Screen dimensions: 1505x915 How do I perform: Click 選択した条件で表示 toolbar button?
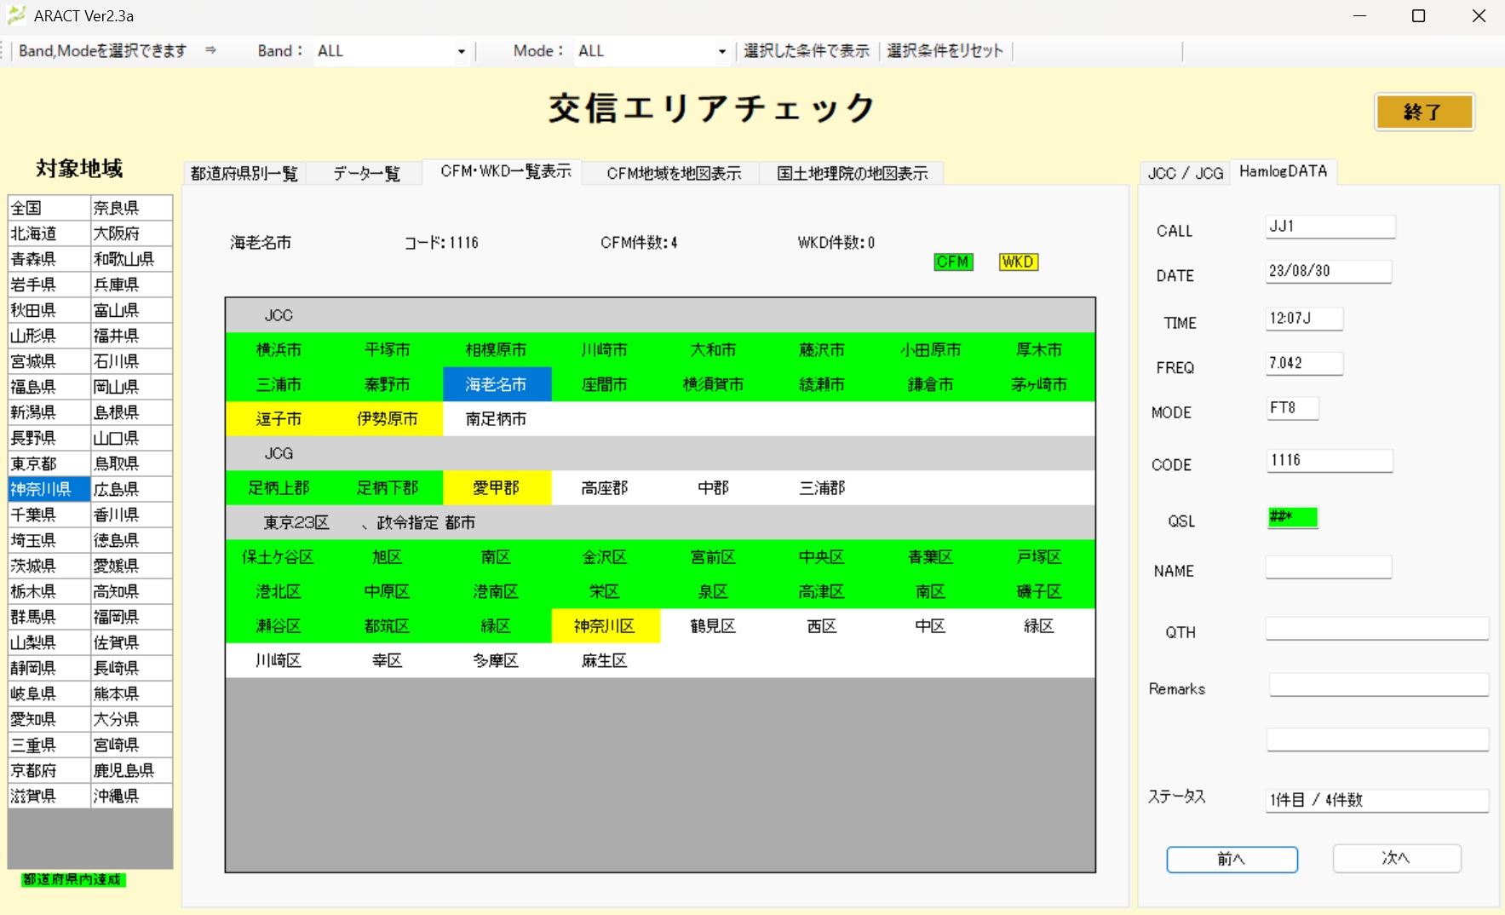806,51
